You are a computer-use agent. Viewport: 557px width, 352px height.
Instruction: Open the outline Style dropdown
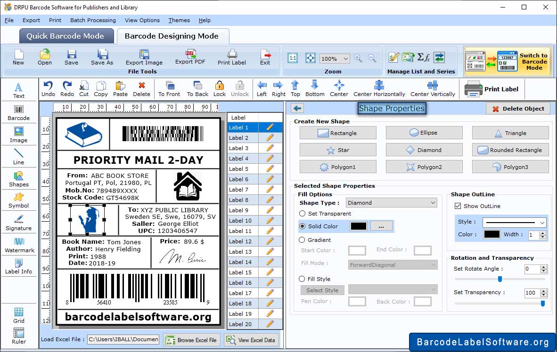coord(514,223)
